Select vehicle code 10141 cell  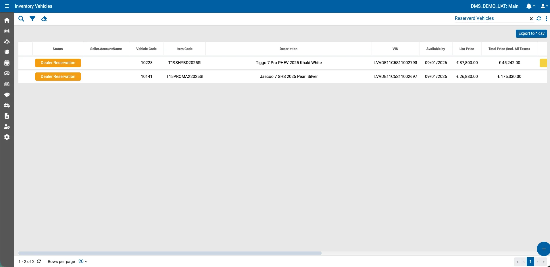(x=147, y=76)
